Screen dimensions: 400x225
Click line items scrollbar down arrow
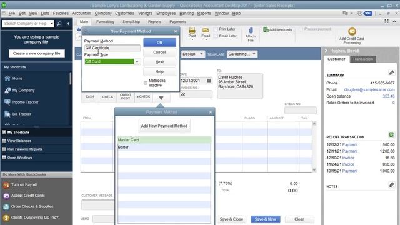click(314, 170)
